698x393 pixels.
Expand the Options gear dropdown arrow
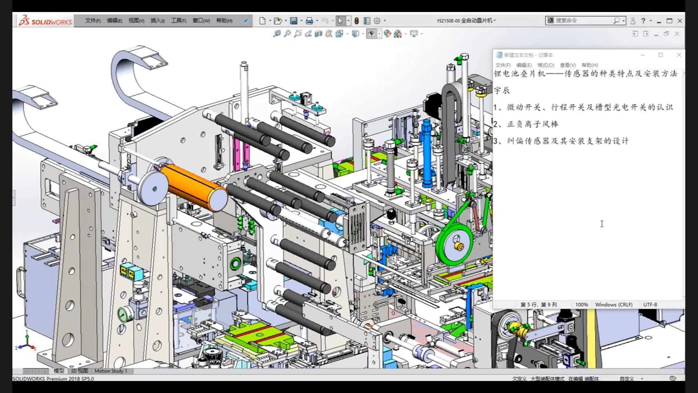385,21
